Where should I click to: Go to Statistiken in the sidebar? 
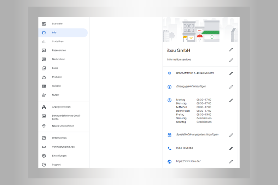(64, 42)
